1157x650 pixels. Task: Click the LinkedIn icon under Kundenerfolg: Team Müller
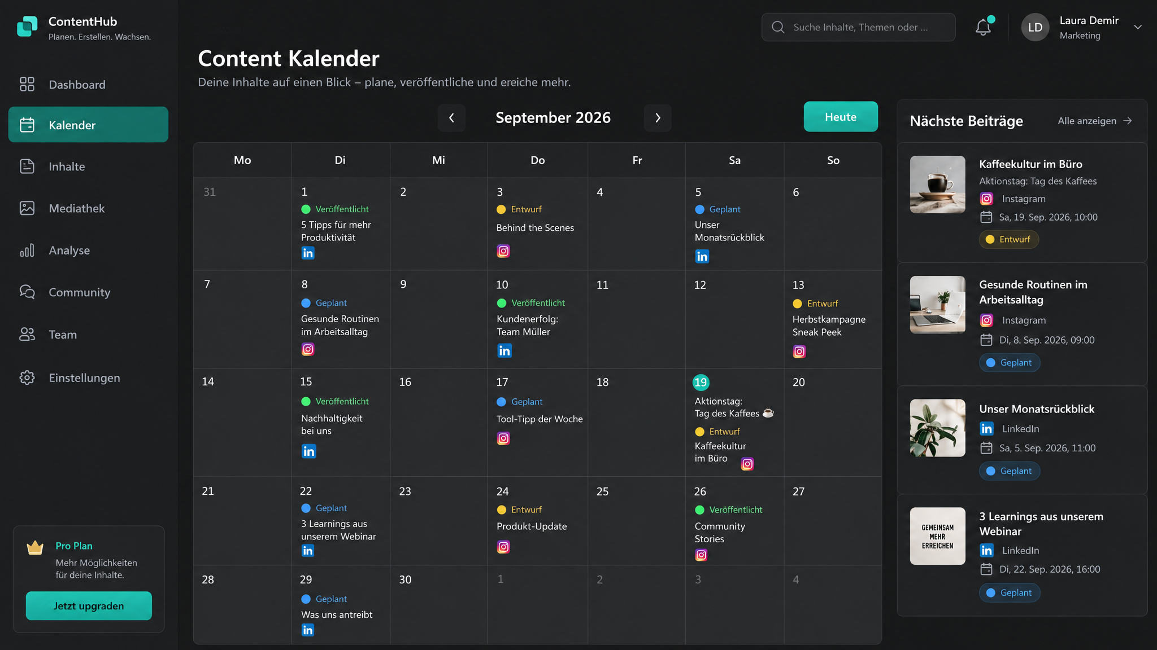(504, 351)
